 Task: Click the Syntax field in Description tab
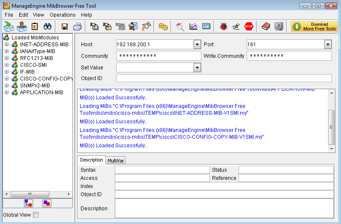(162, 170)
